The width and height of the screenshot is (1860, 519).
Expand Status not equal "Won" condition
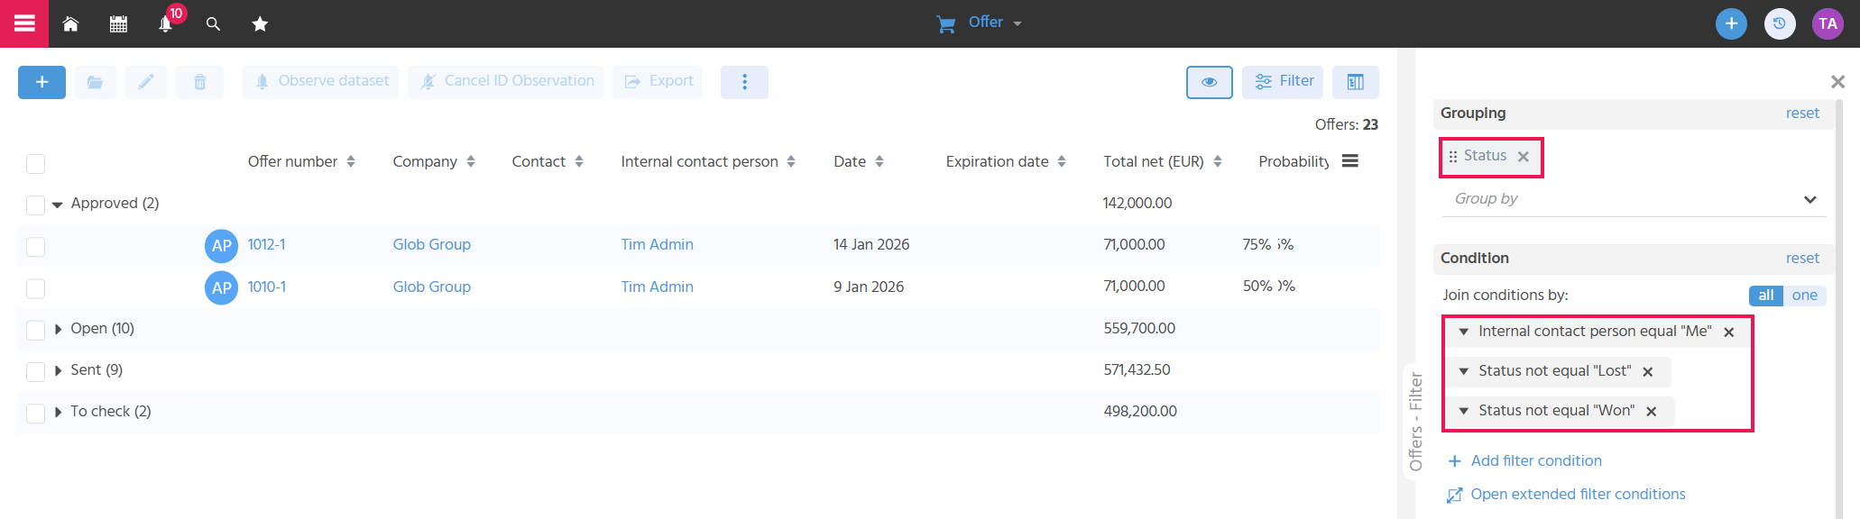[x=1464, y=411]
